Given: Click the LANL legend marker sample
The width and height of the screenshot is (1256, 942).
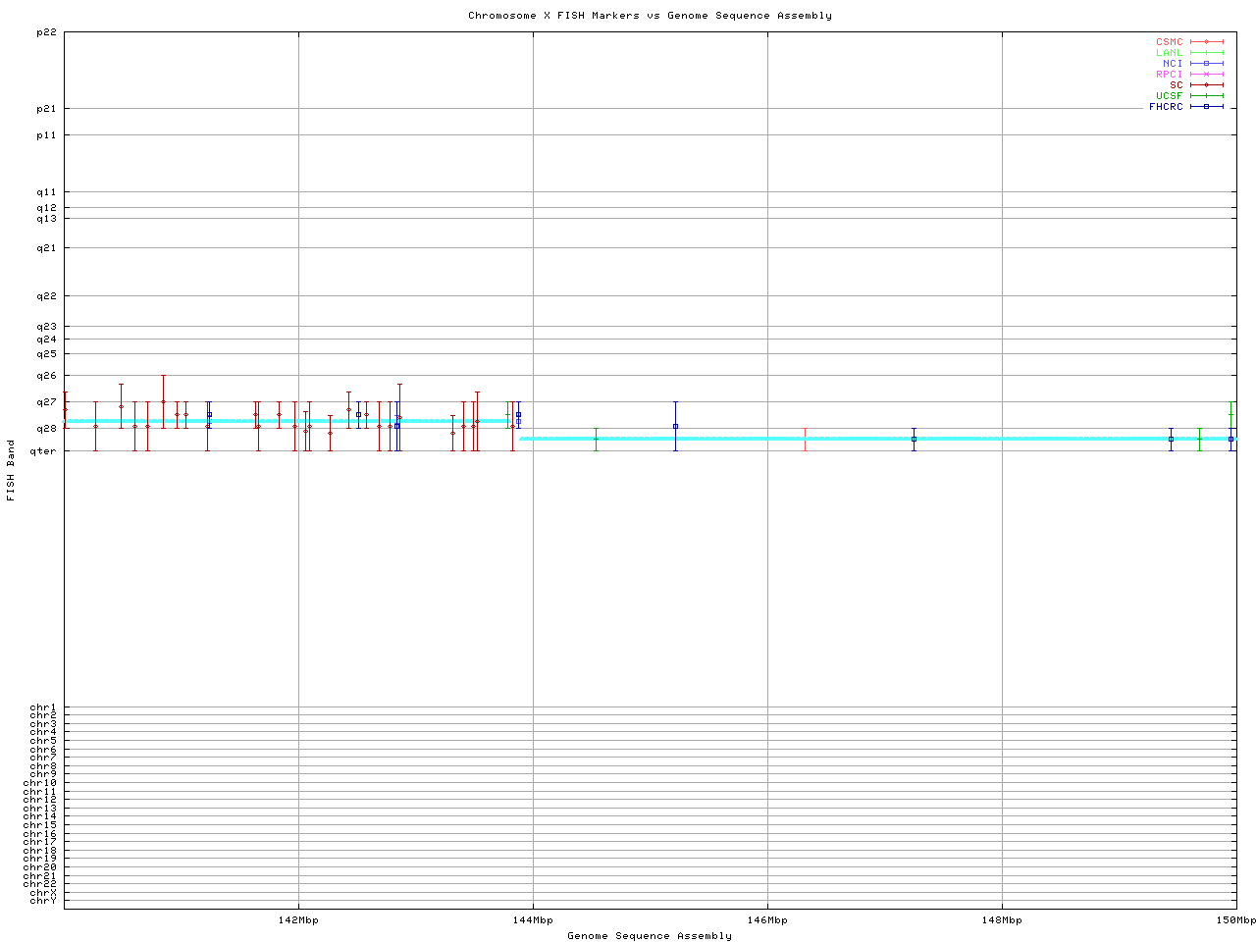Looking at the screenshot, I should coord(1206,53).
